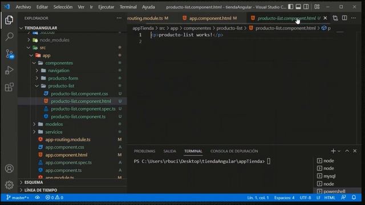The image size is (365, 205).
Task: Change language mode via HTML indicator
Action: point(330,198)
